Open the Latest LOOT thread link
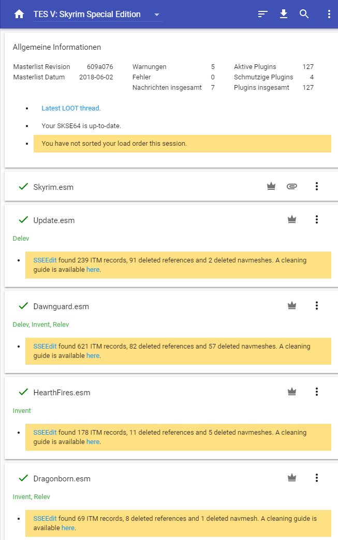Image resolution: width=338 pixels, height=540 pixels. (70, 108)
